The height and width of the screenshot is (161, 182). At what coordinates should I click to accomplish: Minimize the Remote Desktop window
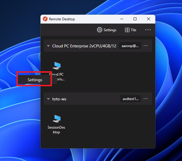[122, 19]
